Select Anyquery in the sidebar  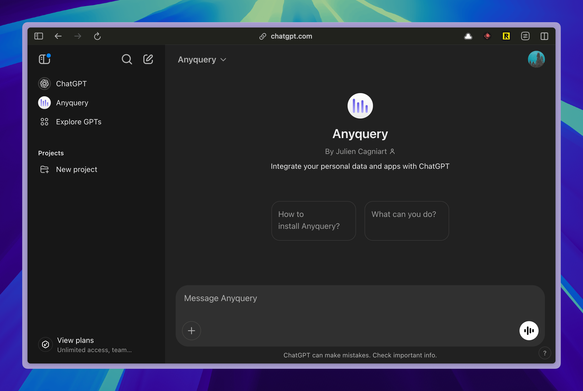[x=96, y=103]
